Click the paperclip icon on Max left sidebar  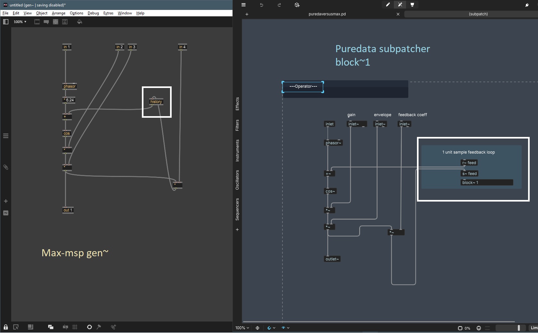tap(6, 167)
